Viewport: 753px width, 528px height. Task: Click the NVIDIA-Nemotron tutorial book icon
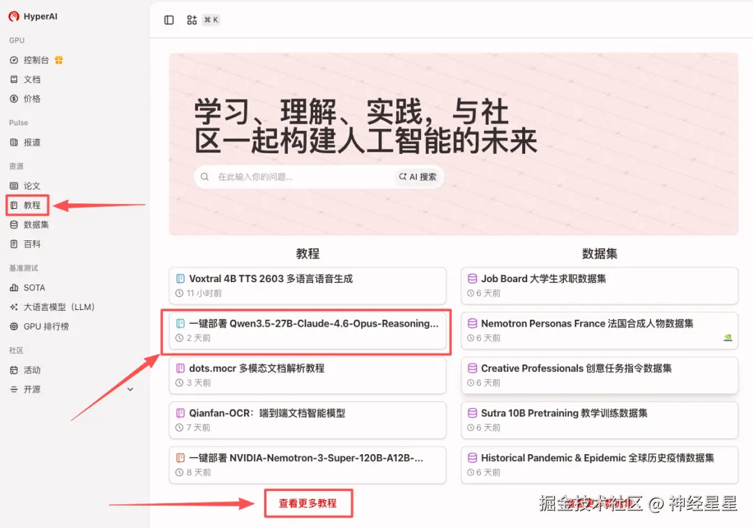pyautogui.click(x=181, y=458)
